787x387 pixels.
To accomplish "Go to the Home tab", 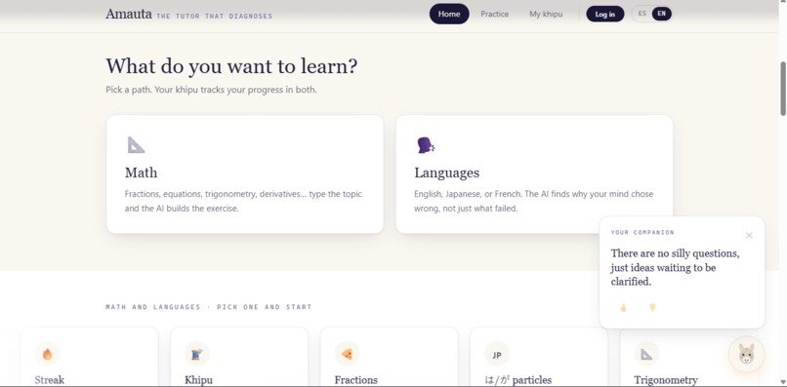I will pyautogui.click(x=449, y=14).
